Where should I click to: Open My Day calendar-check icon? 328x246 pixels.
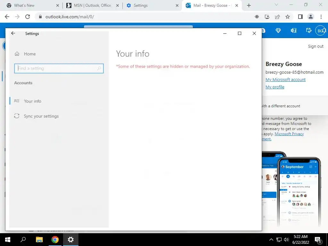309,30
